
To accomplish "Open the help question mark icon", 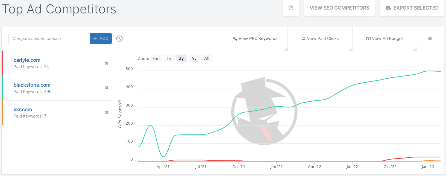I will click(291, 8).
